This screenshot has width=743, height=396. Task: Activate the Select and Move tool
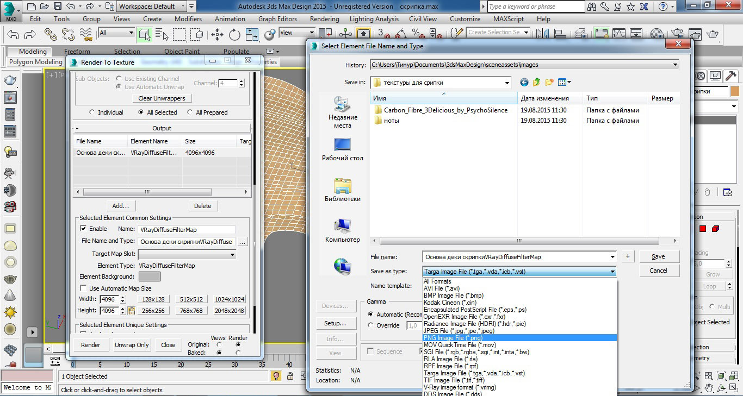click(218, 34)
